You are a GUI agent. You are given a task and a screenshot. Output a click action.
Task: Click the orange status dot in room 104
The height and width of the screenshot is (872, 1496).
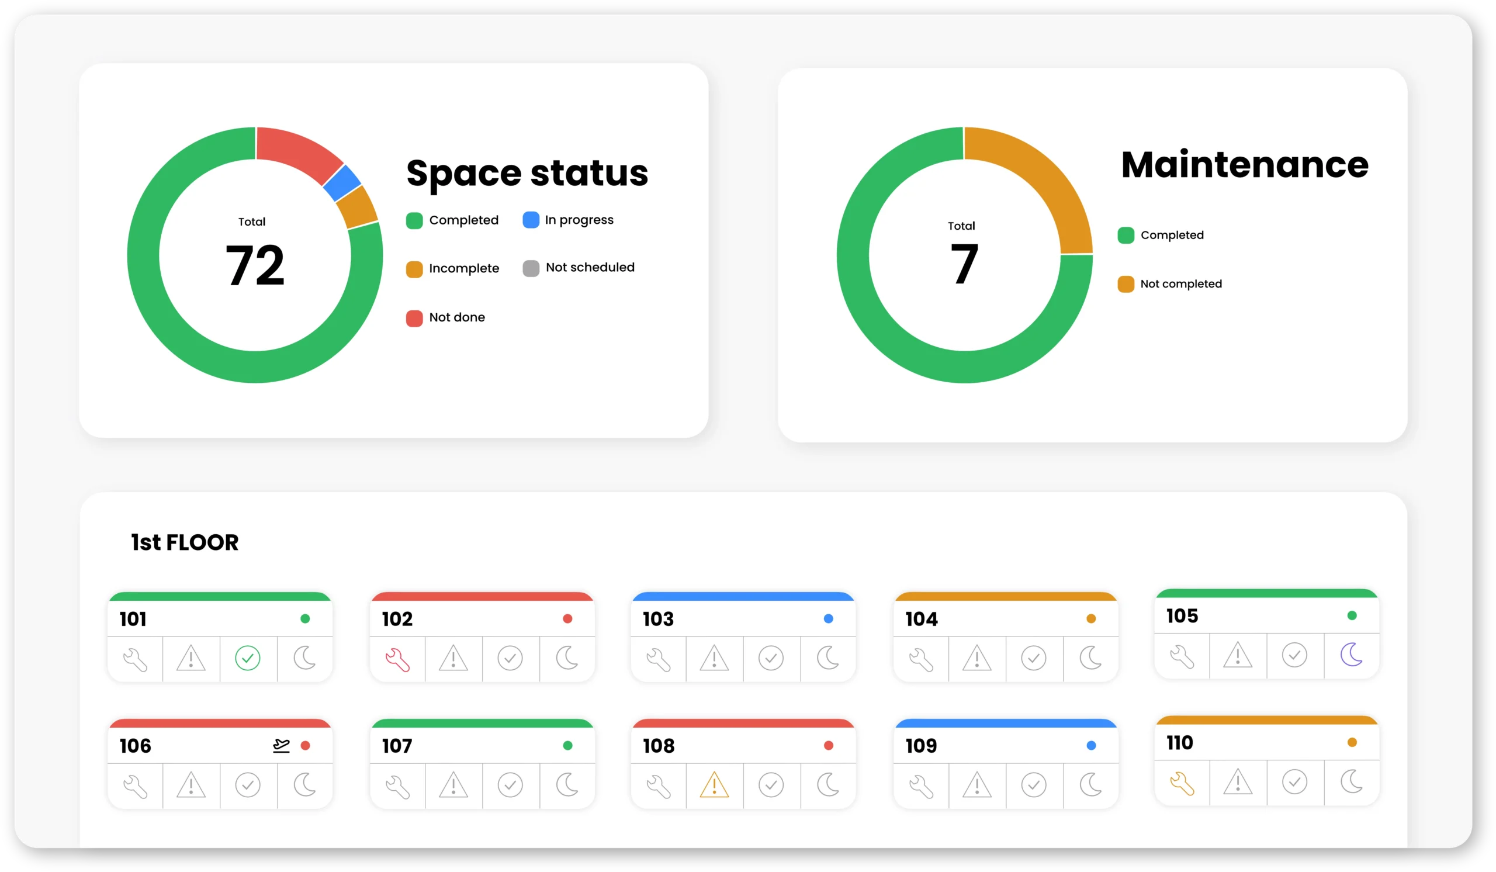[1091, 618]
